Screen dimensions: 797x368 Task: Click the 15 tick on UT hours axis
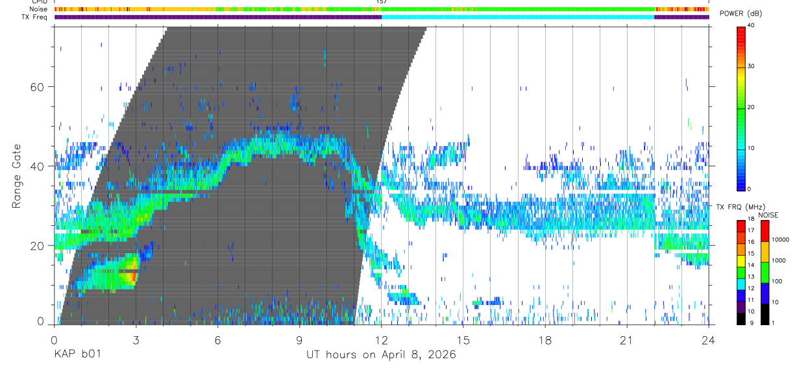463,340
